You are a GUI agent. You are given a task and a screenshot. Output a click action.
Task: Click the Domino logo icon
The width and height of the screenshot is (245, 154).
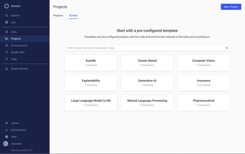[x=7, y=6]
